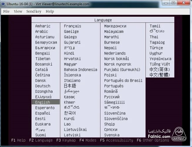192x147 pixels.
Task: Select Português do Brasil language option
Action: [x=123, y=80]
